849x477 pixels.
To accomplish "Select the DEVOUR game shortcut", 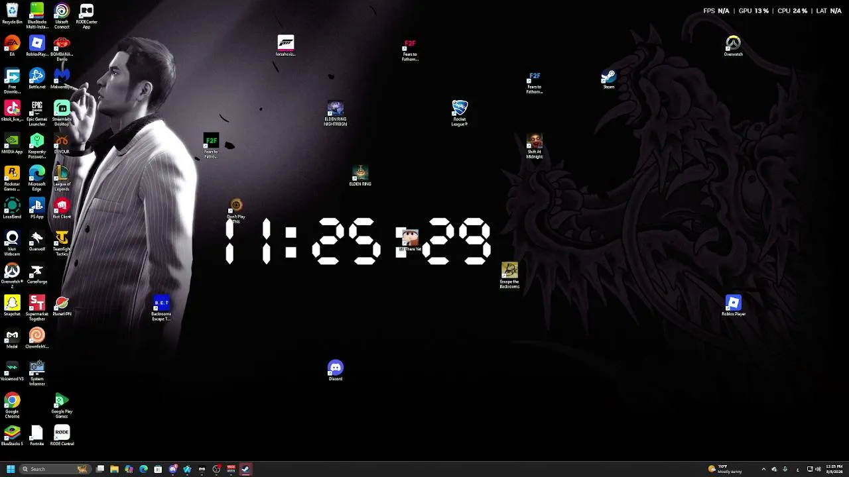I will coord(62,144).
